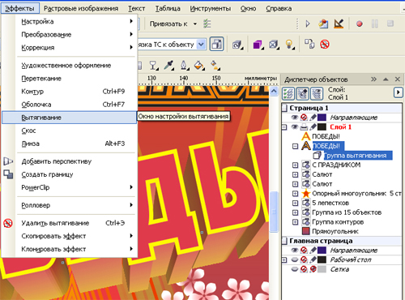Select the Прямоугольник object
This screenshot has width=405, height=300.
coord(335,231)
